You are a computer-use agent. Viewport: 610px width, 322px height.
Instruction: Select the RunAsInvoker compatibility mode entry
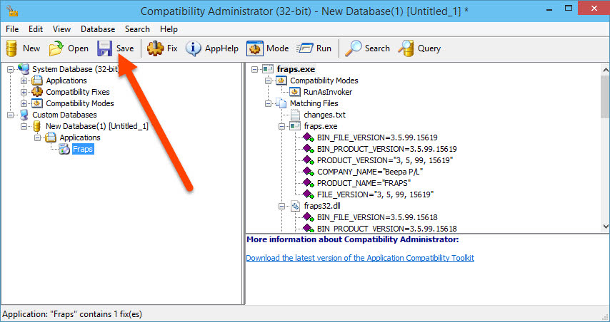(x=328, y=92)
